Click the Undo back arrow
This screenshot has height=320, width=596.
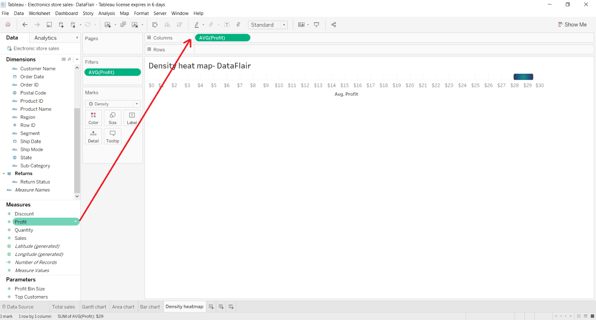25,25
